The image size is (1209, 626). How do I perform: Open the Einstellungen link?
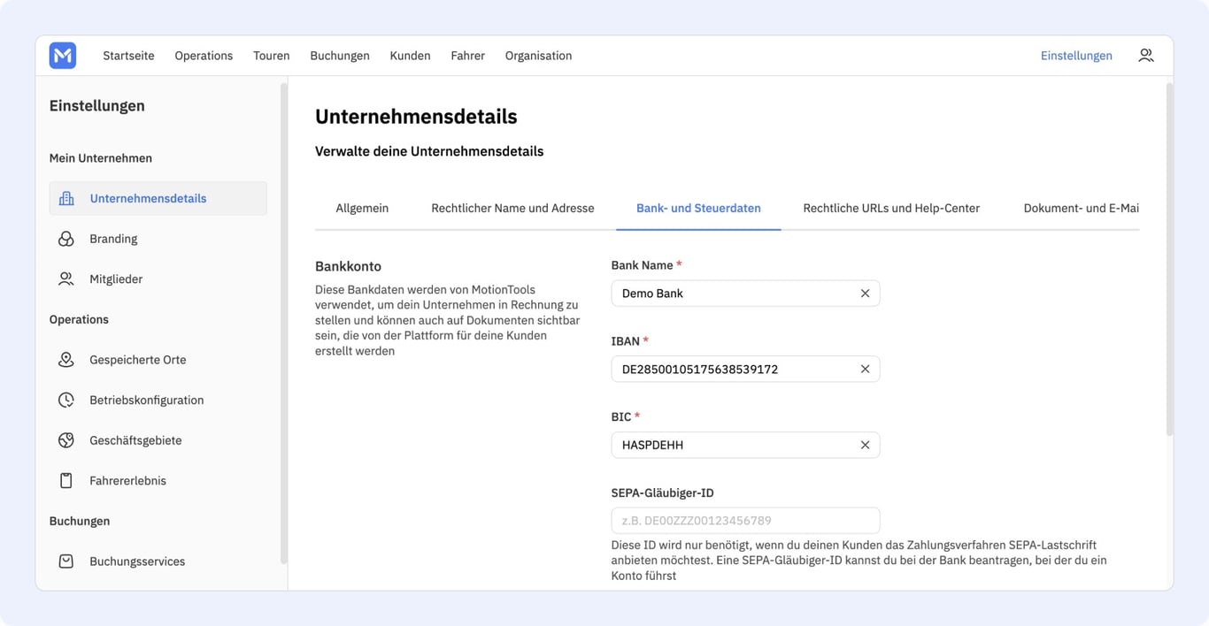(1076, 56)
